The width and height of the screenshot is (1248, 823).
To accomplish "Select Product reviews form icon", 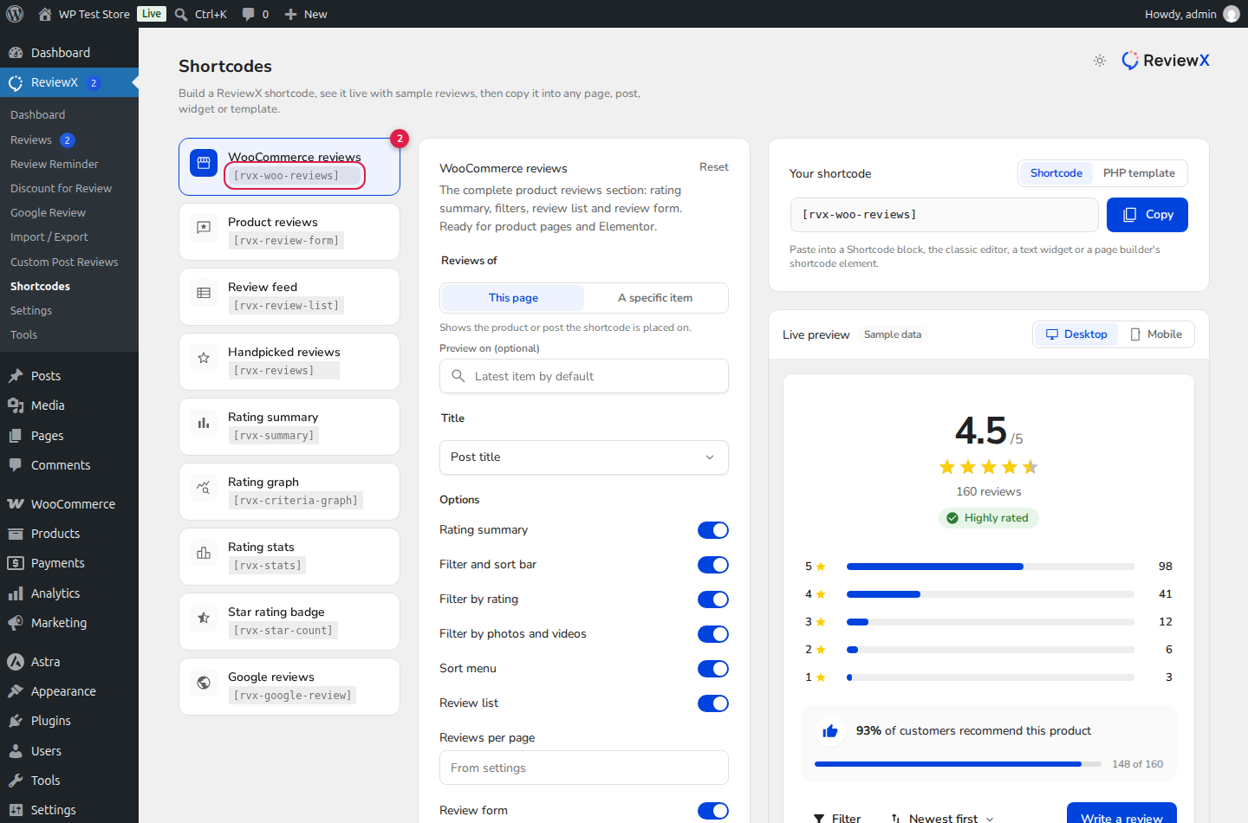I will tap(204, 227).
